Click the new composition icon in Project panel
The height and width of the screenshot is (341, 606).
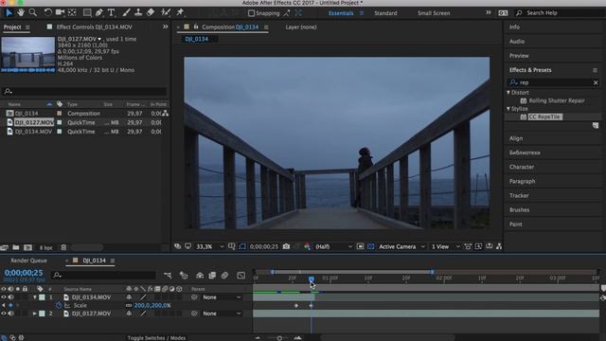pos(27,247)
